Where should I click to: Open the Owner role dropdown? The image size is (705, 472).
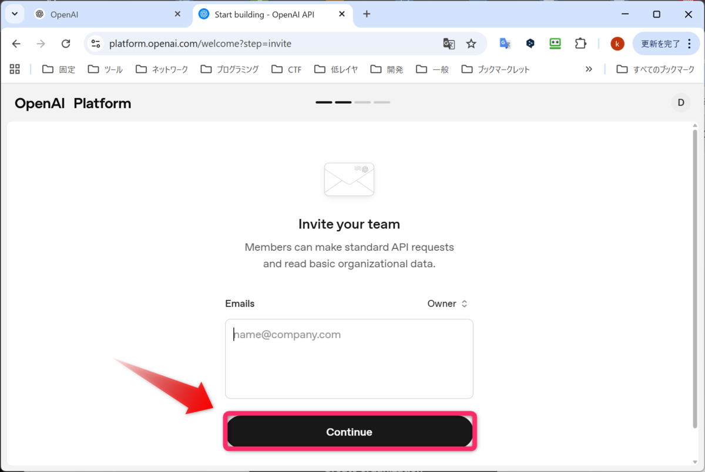tap(447, 304)
